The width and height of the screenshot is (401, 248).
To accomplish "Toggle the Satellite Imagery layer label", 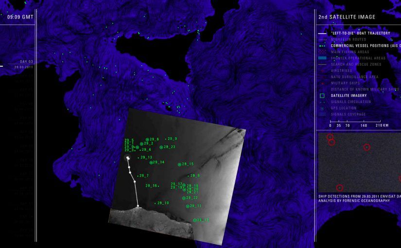I will (x=349, y=96).
